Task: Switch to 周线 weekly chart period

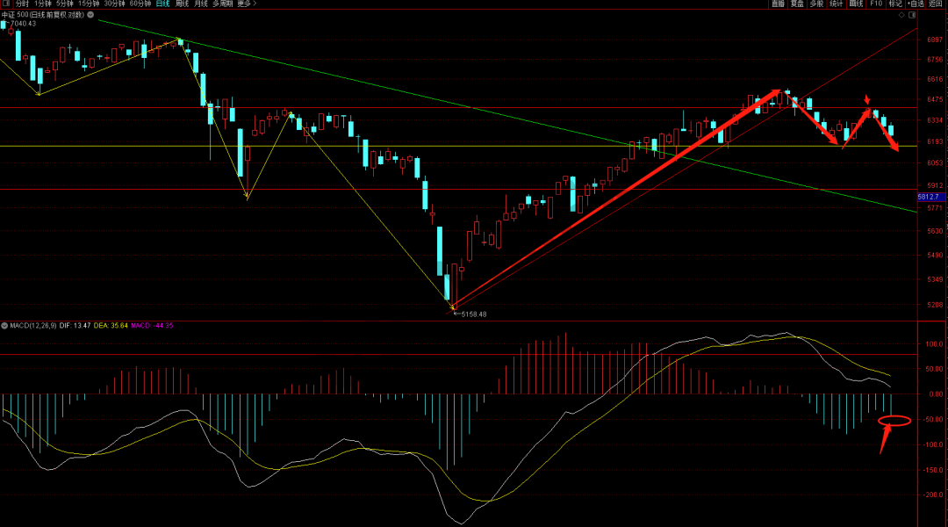Action: [x=182, y=4]
